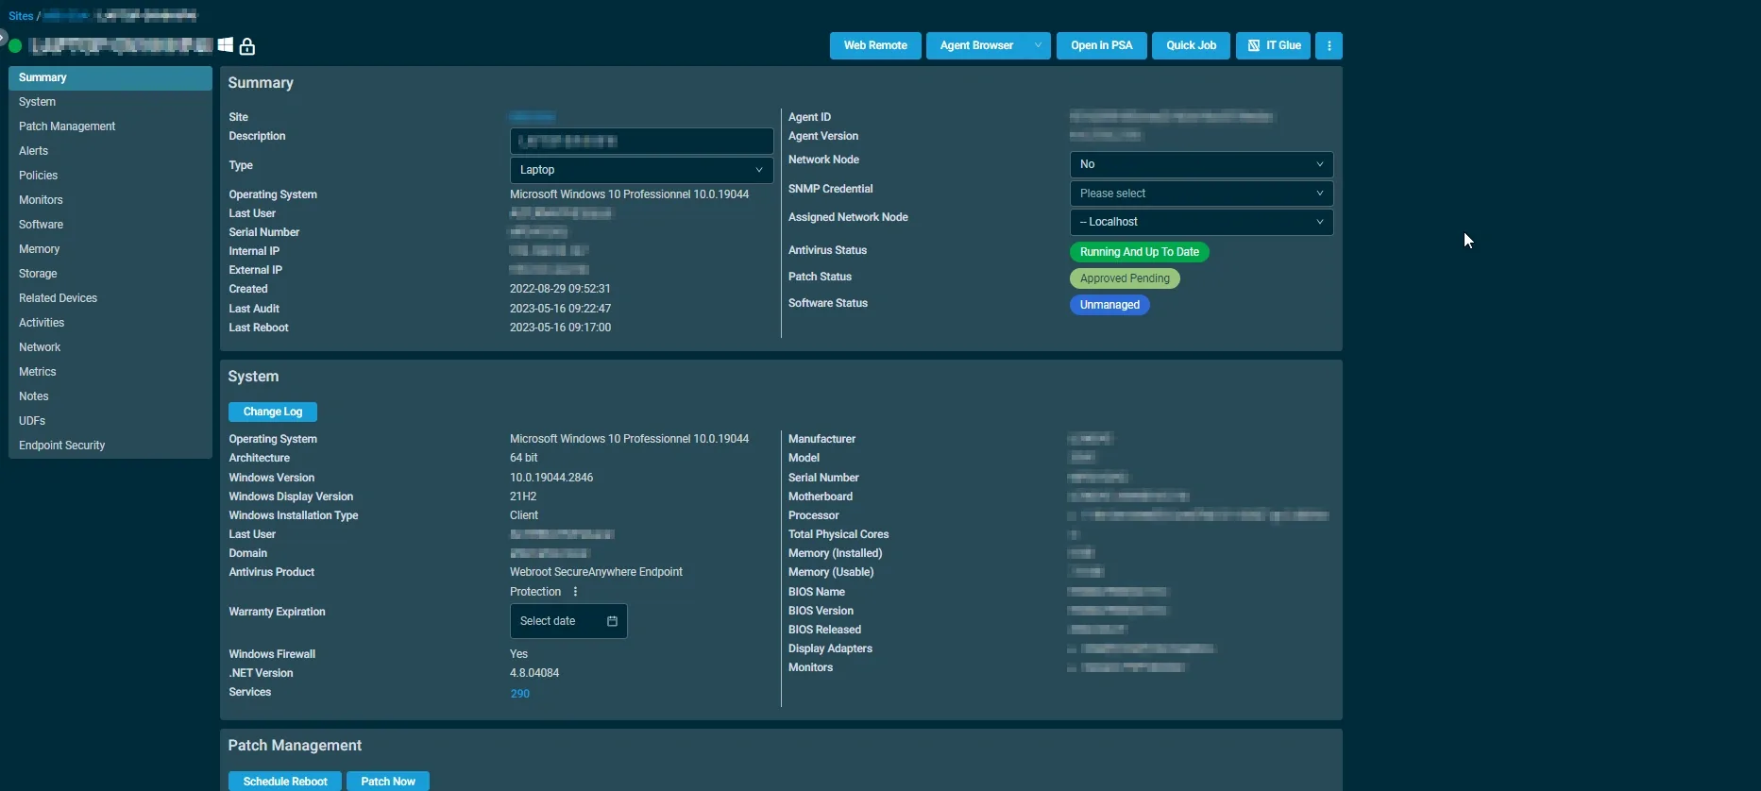Click the Sites breadcrumb link
The height and width of the screenshot is (791, 1761).
pos(21,16)
